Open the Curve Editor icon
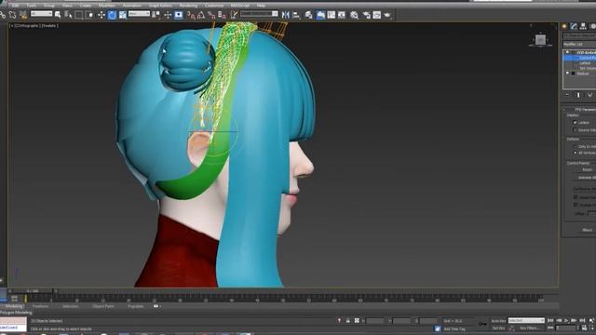Image resolution: width=596 pixels, height=335 pixels. click(x=332, y=15)
